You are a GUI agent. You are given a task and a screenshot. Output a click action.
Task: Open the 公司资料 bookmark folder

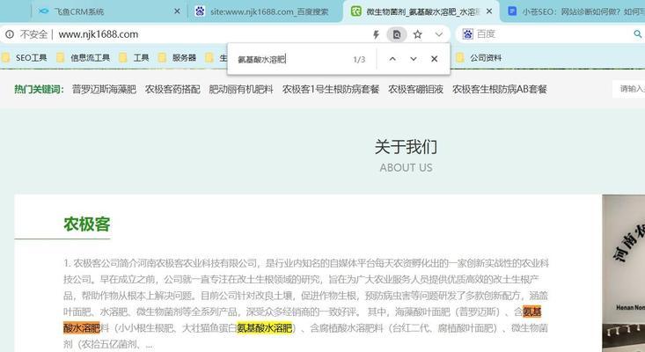(479, 58)
